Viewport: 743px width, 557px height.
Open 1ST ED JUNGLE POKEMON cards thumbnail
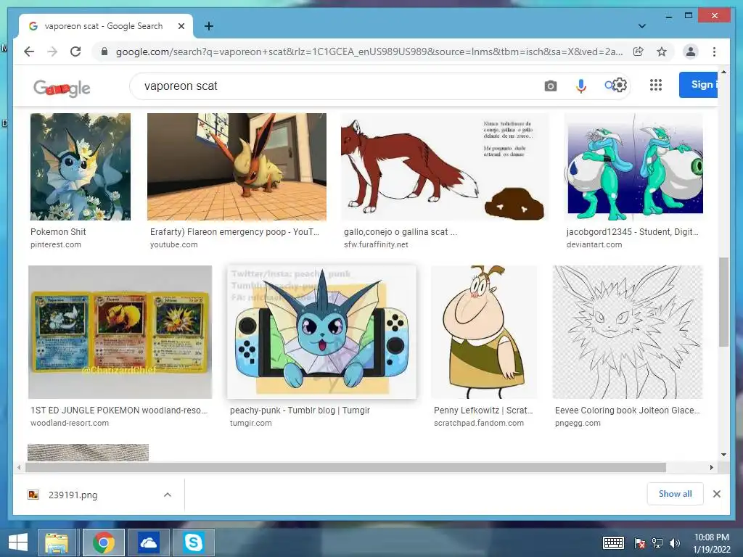120,332
